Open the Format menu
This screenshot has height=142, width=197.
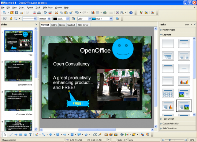(30, 8)
